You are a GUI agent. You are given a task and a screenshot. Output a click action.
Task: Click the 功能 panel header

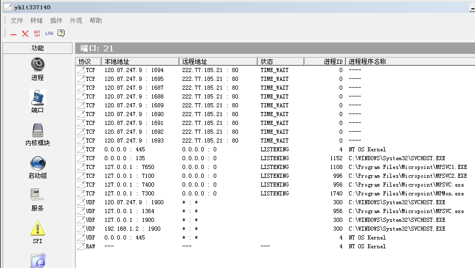(37, 48)
